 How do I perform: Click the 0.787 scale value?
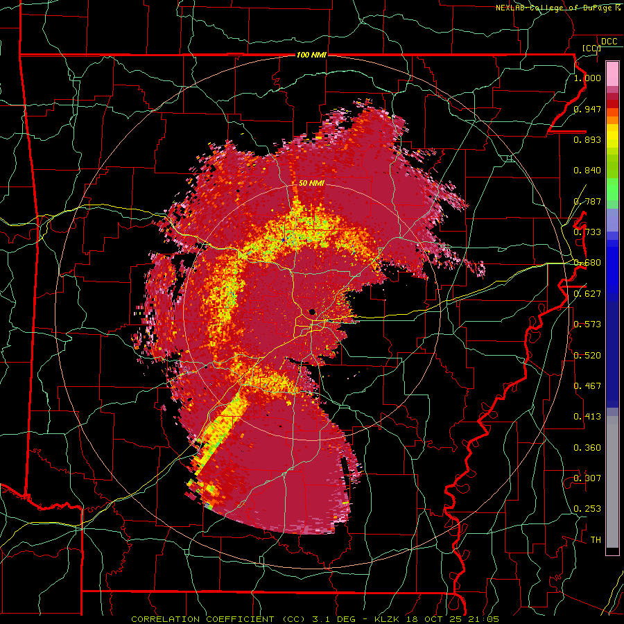coord(587,201)
